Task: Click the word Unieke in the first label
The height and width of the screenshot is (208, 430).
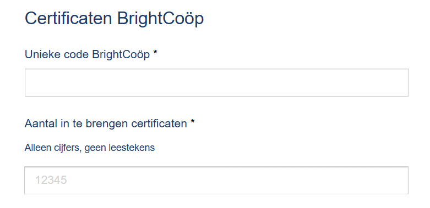Action: click(x=43, y=55)
